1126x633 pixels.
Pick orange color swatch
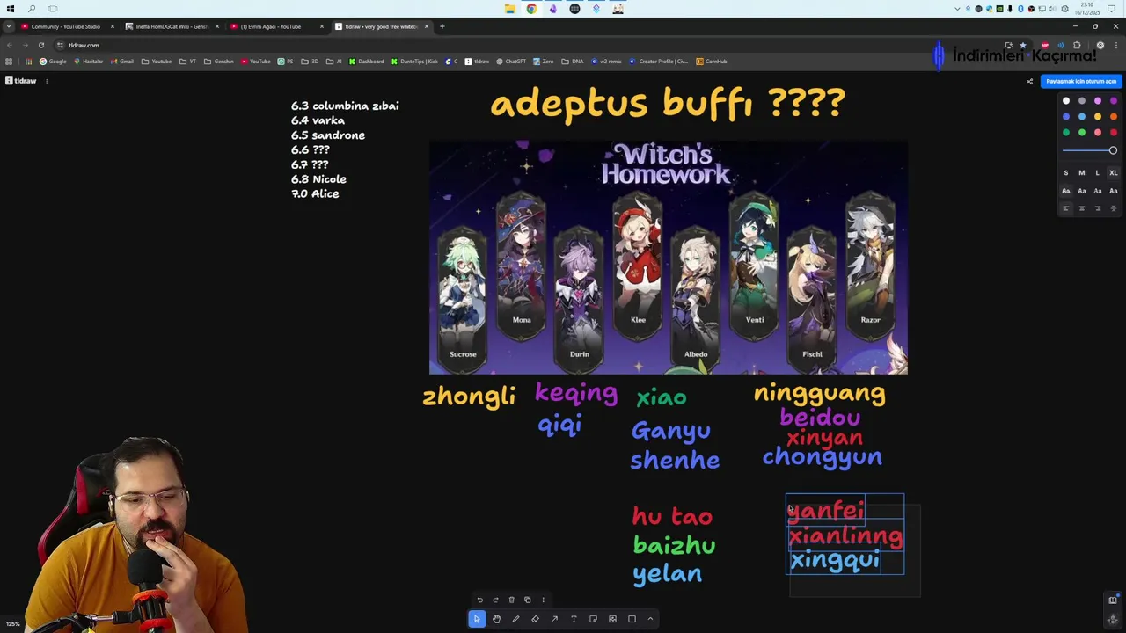pos(1113,117)
